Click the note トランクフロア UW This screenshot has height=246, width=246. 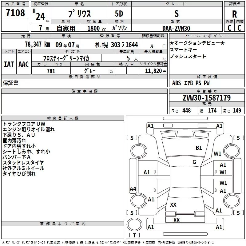pos(24,124)
